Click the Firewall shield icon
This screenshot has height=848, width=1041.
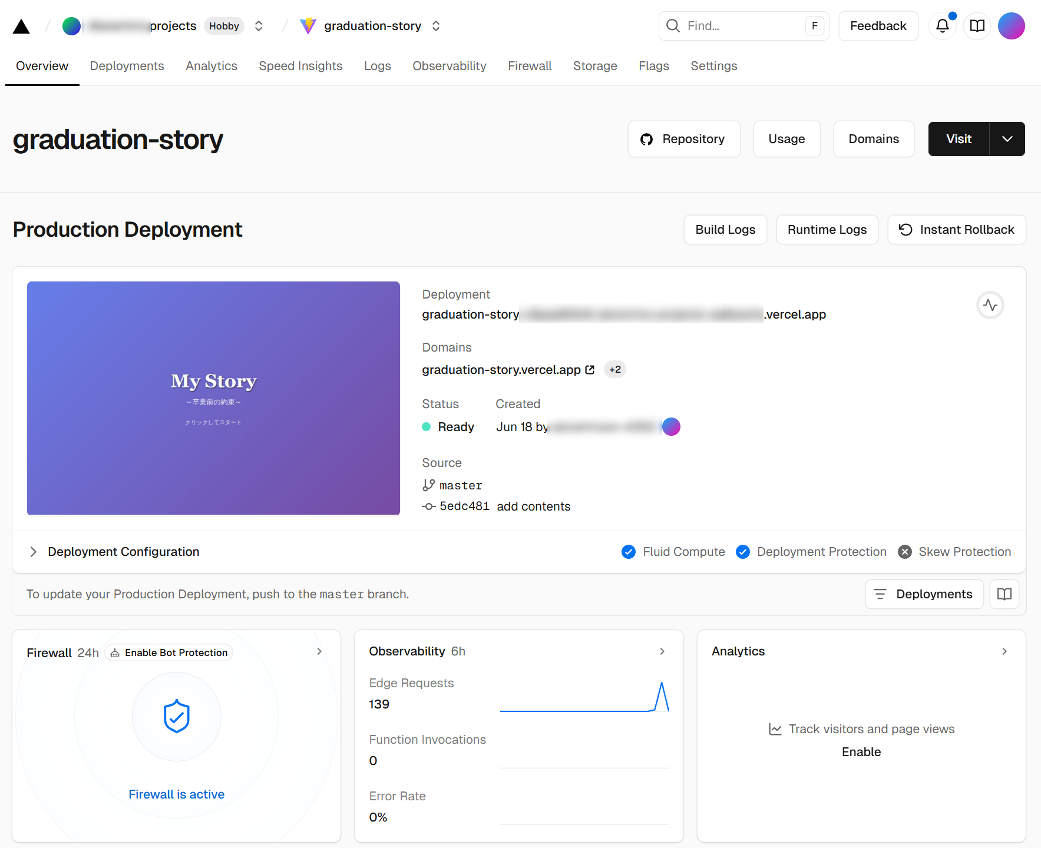(x=176, y=716)
